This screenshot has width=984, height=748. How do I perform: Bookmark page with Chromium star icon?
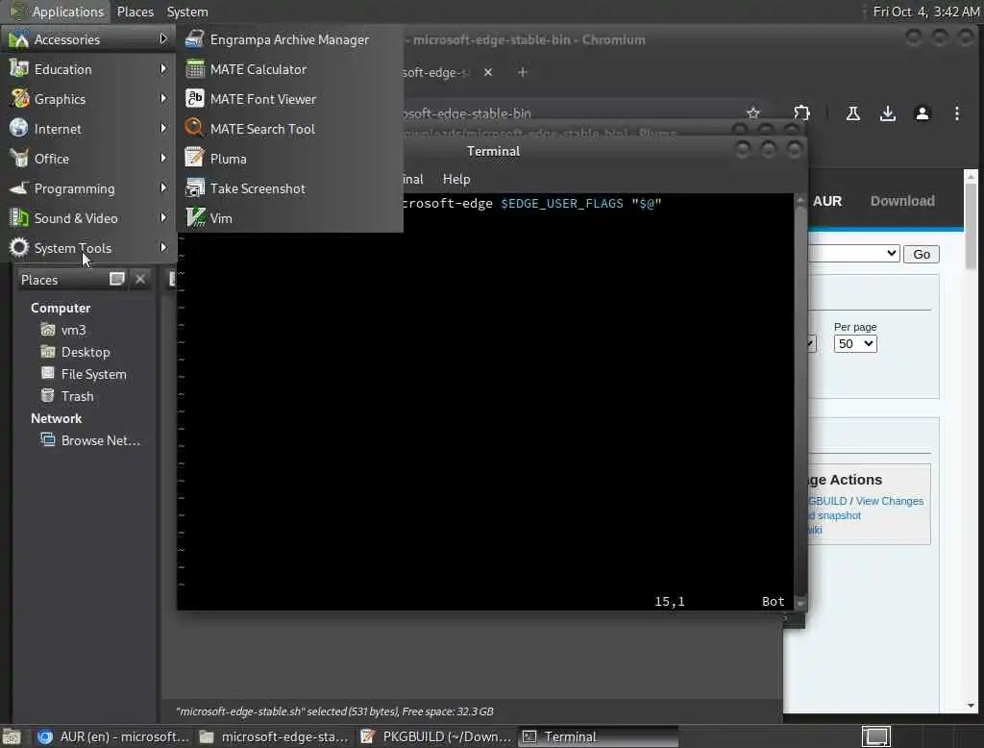[753, 113]
